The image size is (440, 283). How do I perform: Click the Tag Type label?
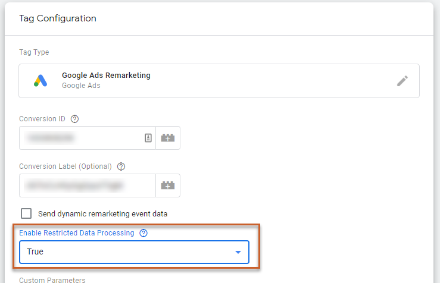point(34,52)
